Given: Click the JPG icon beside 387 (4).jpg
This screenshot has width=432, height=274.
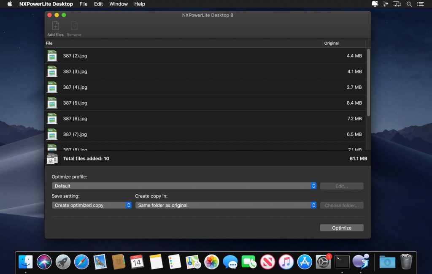Looking at the screenshot, I should click(52, 87).
